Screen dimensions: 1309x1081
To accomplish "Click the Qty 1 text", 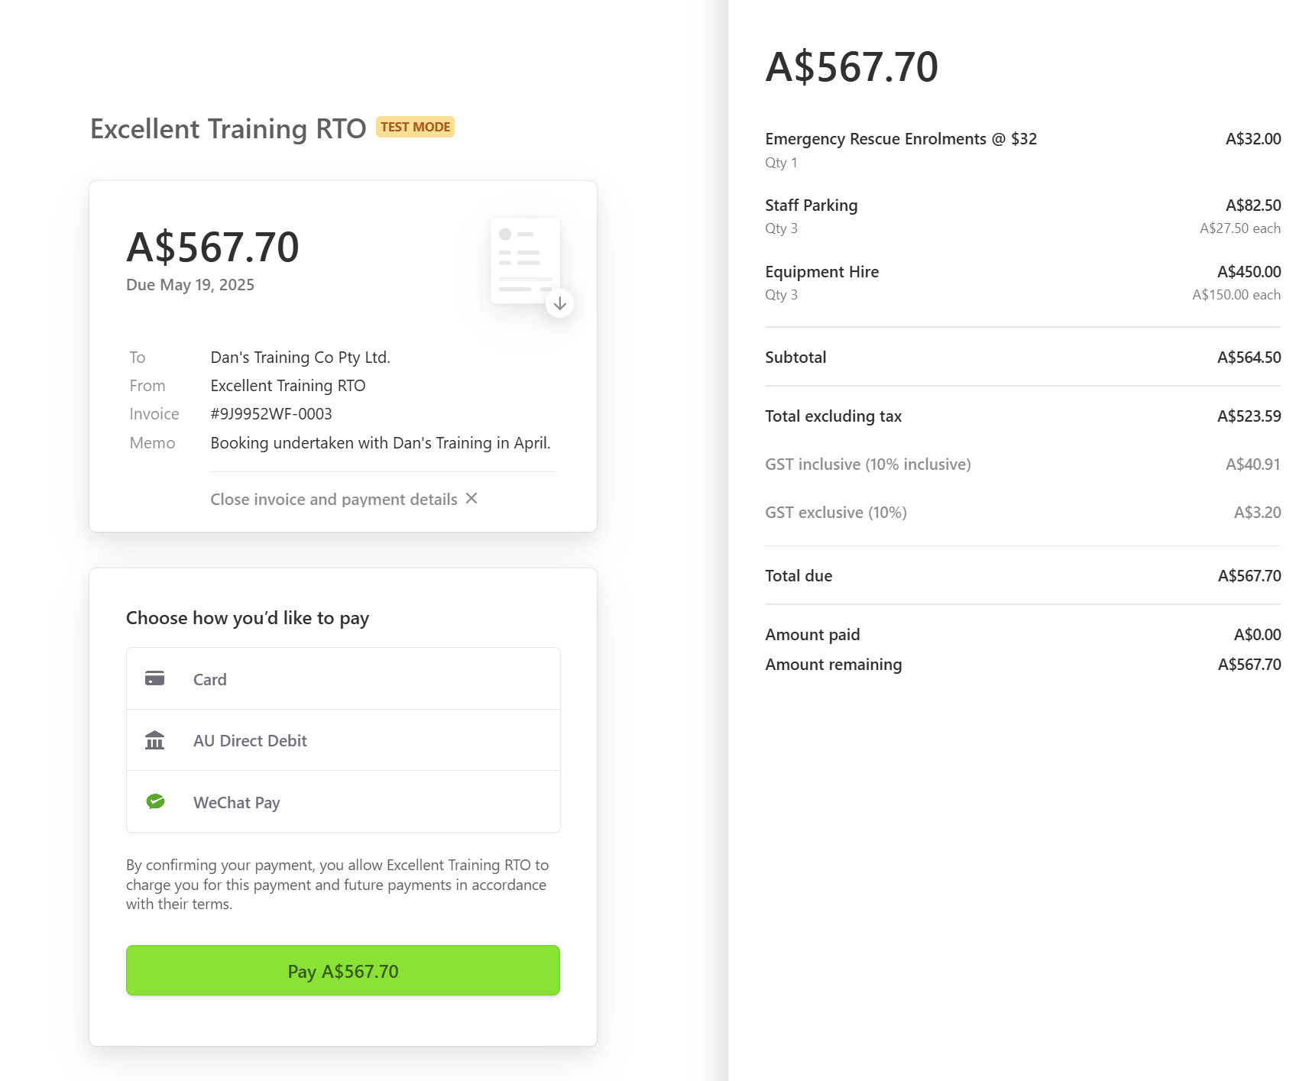I will pyautogui.click(x=781, y=163).
